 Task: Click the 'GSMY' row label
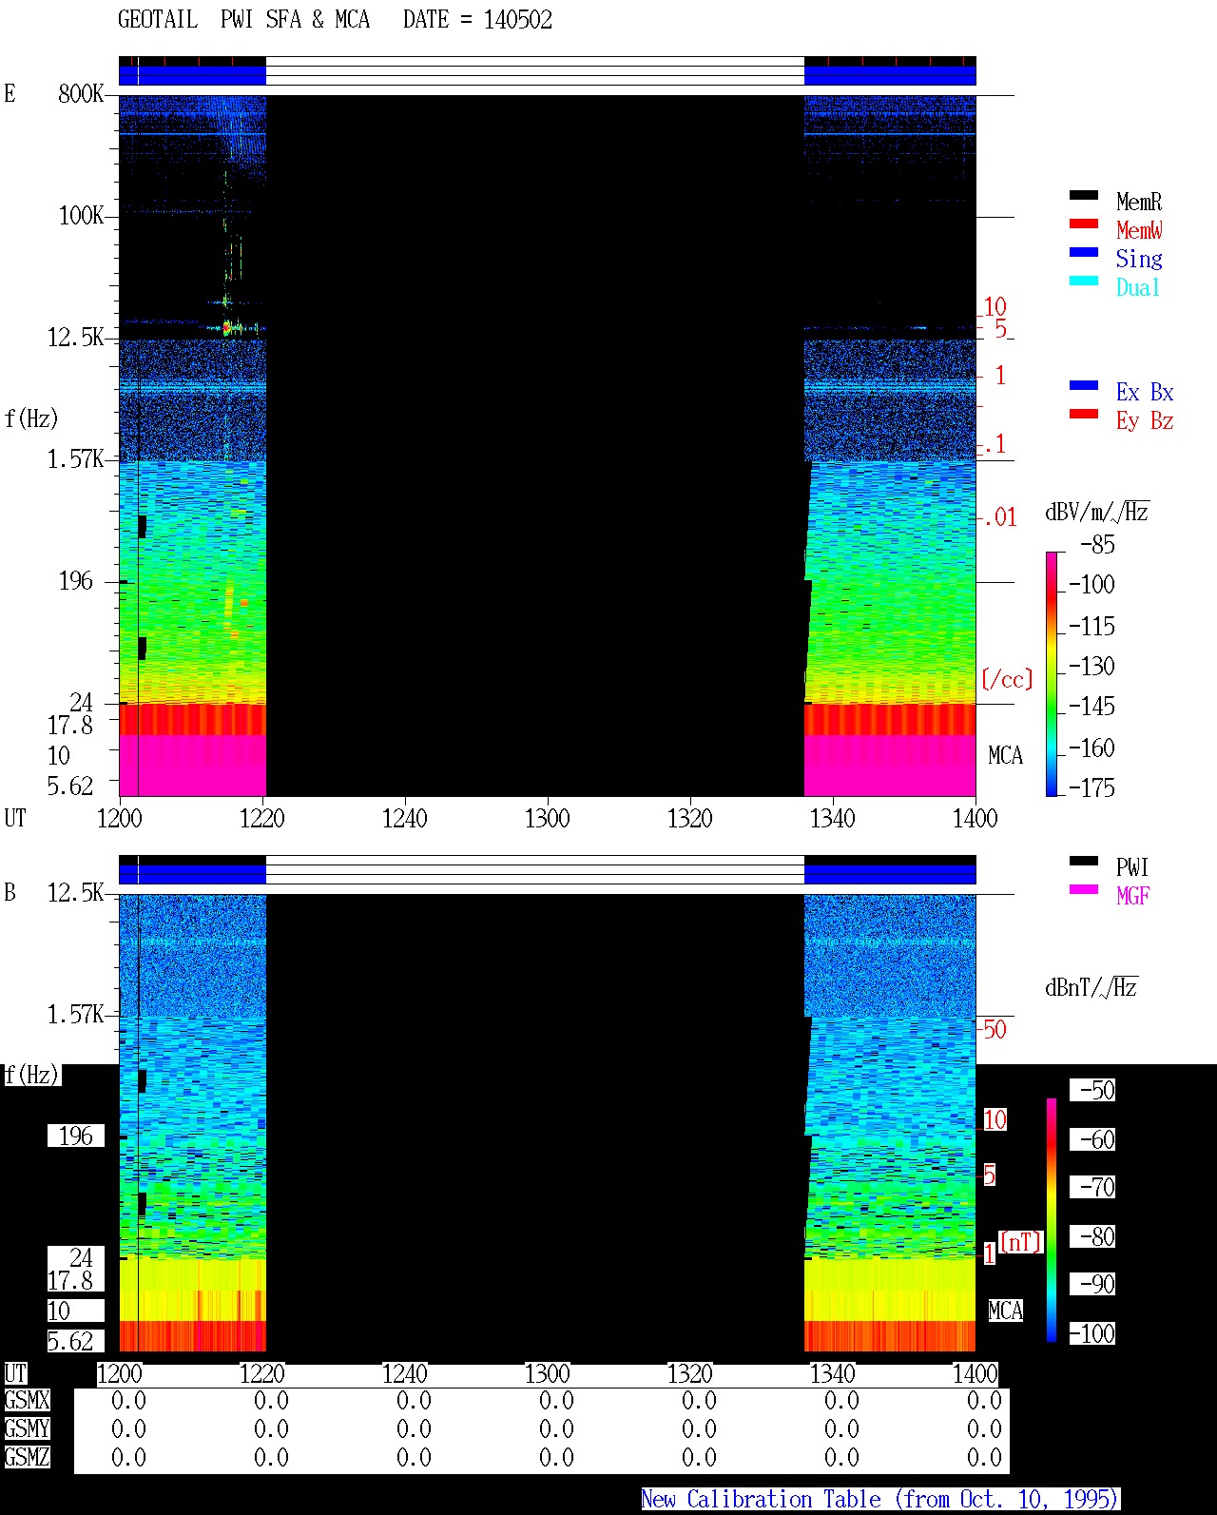(x=27, y=1428)
